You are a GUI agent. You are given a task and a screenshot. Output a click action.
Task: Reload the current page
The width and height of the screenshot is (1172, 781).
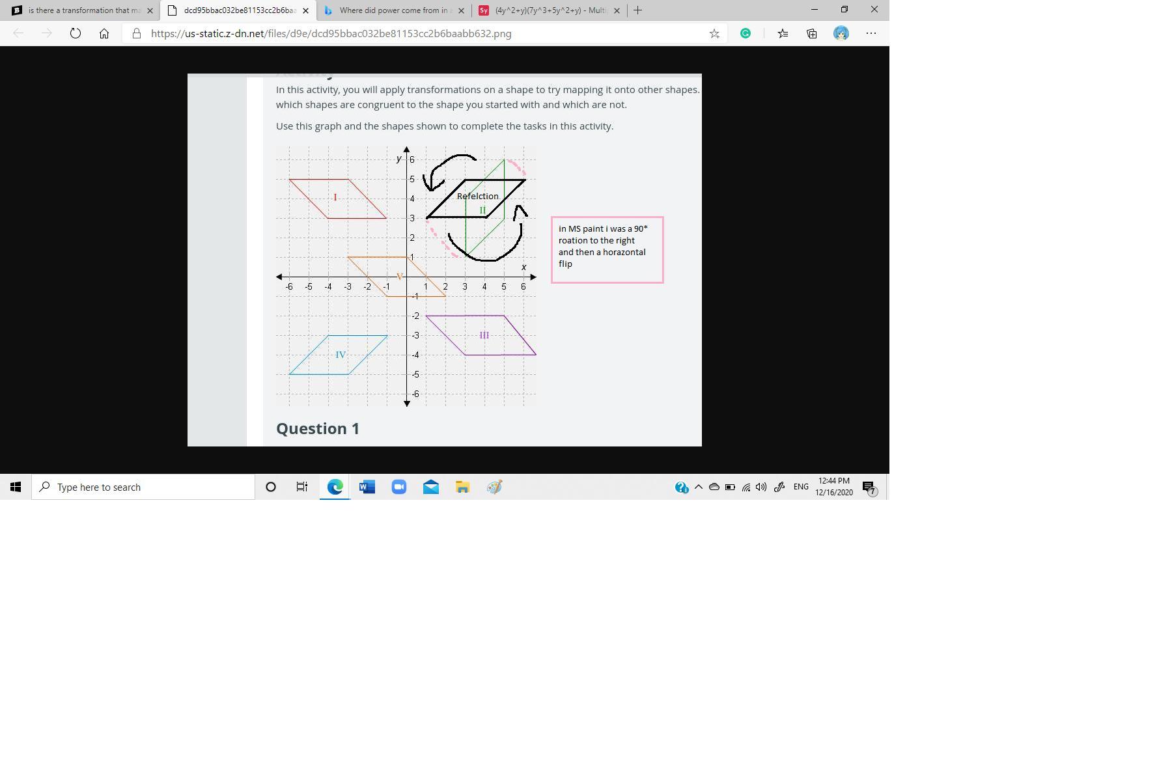pyautogui.click(x=76, y=33)
